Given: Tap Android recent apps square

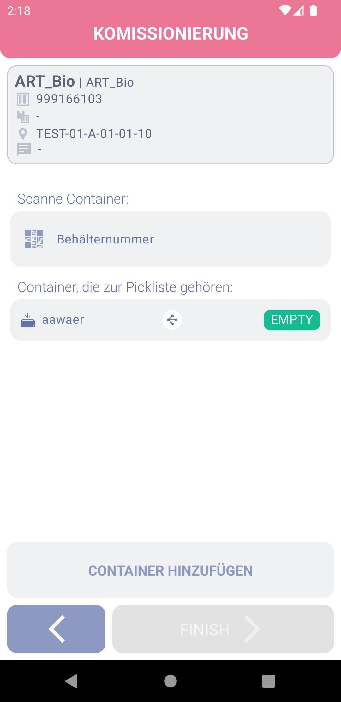Looking at the screenshot, I should point(269,681).
